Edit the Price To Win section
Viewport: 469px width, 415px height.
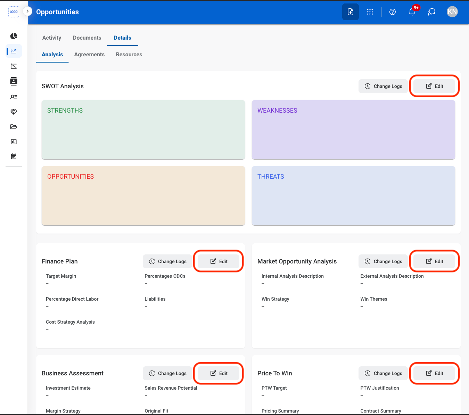point(434,373)
